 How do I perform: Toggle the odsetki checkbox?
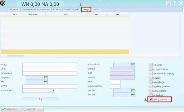pyautogui.click(x=151, y=78)
